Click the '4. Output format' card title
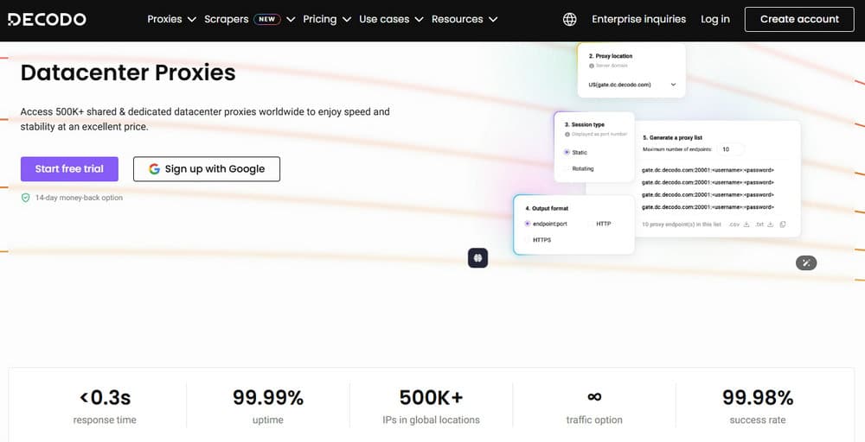Screen dimensions: 865x442 [x=547, y=209]
